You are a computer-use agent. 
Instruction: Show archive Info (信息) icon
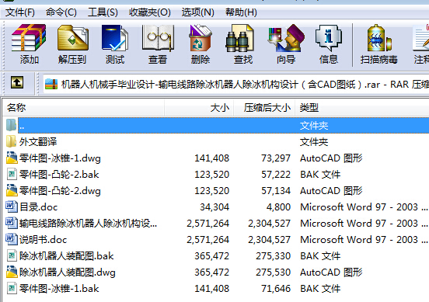coord(328,38)
